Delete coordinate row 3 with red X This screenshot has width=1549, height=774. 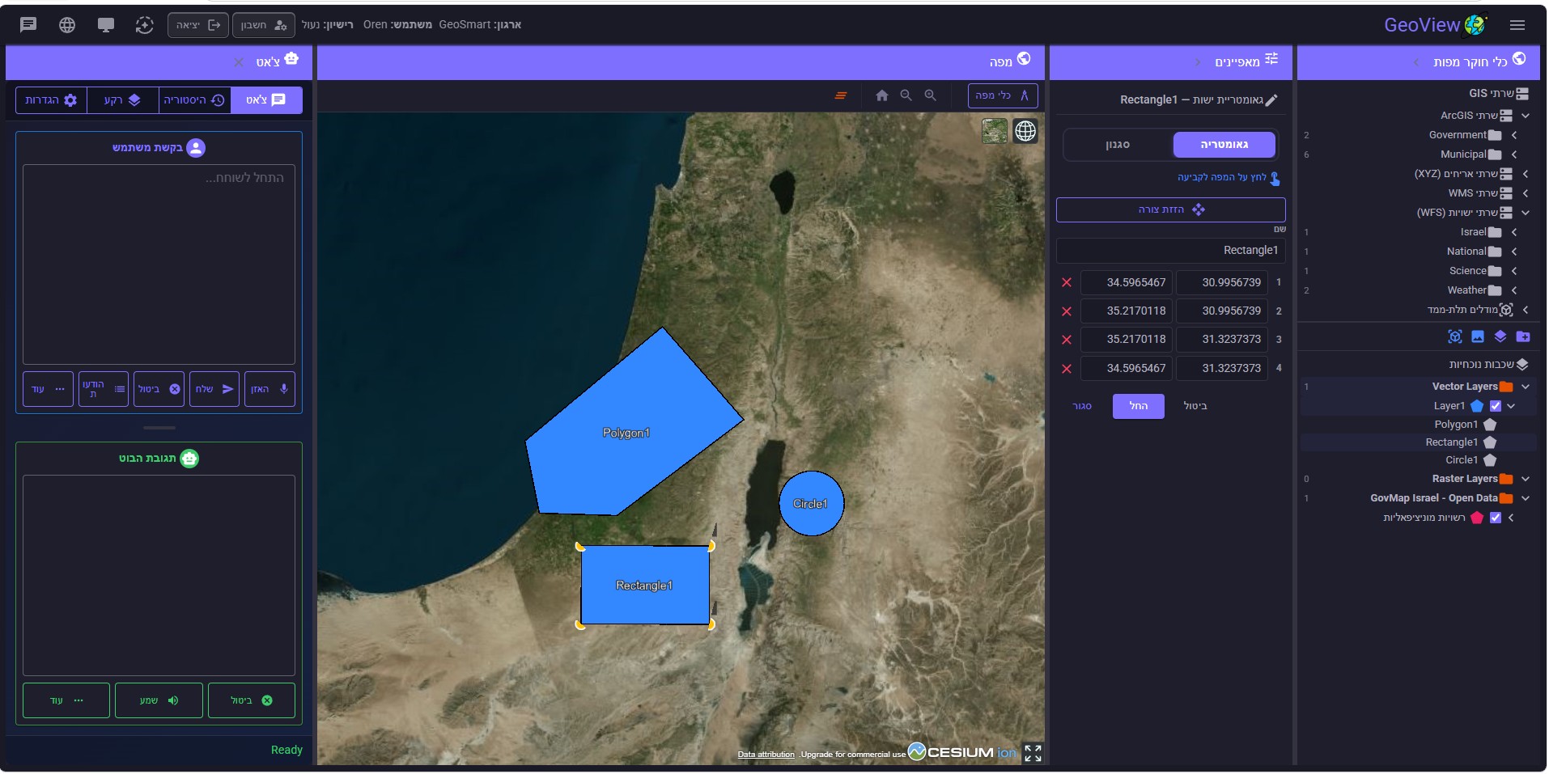click(x=1067, y=340)
